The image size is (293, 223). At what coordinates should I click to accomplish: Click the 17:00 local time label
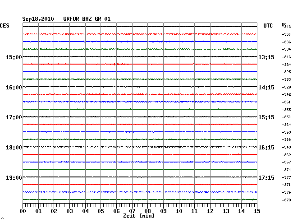[14, 117]
